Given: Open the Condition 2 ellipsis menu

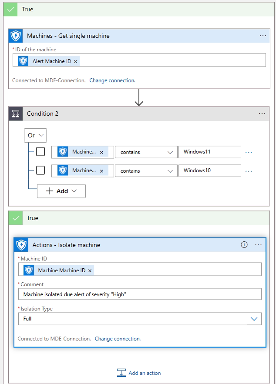Looking at the screenshot, I should (262, 114).
